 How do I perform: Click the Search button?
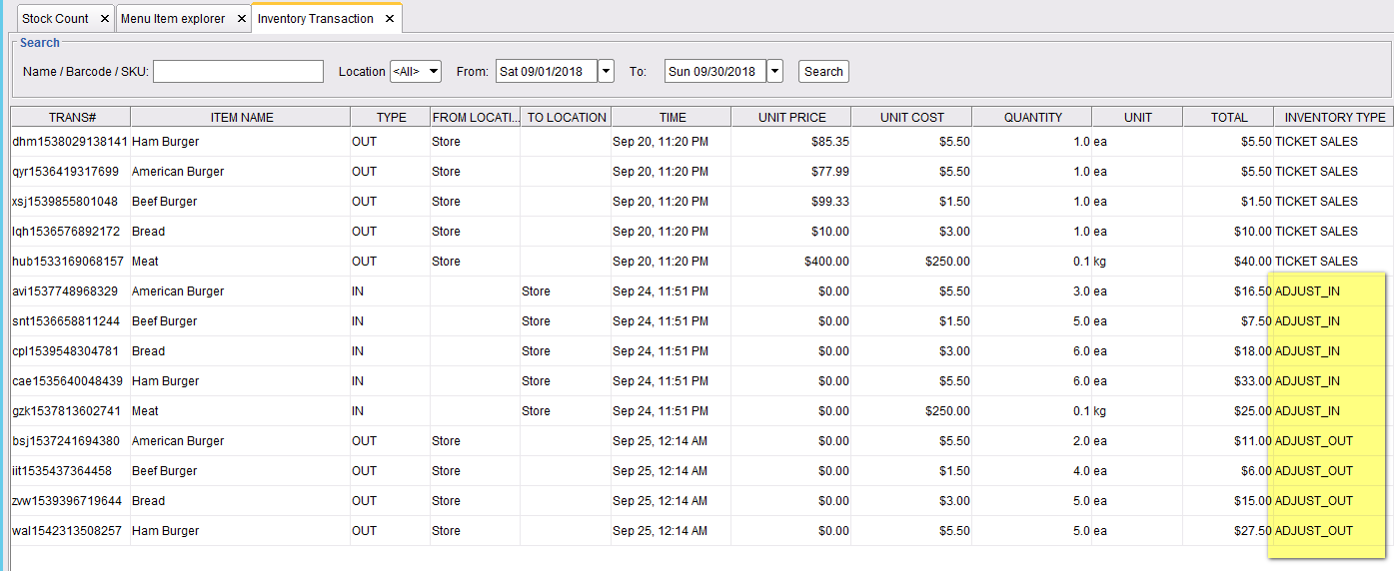click(823, 71)
